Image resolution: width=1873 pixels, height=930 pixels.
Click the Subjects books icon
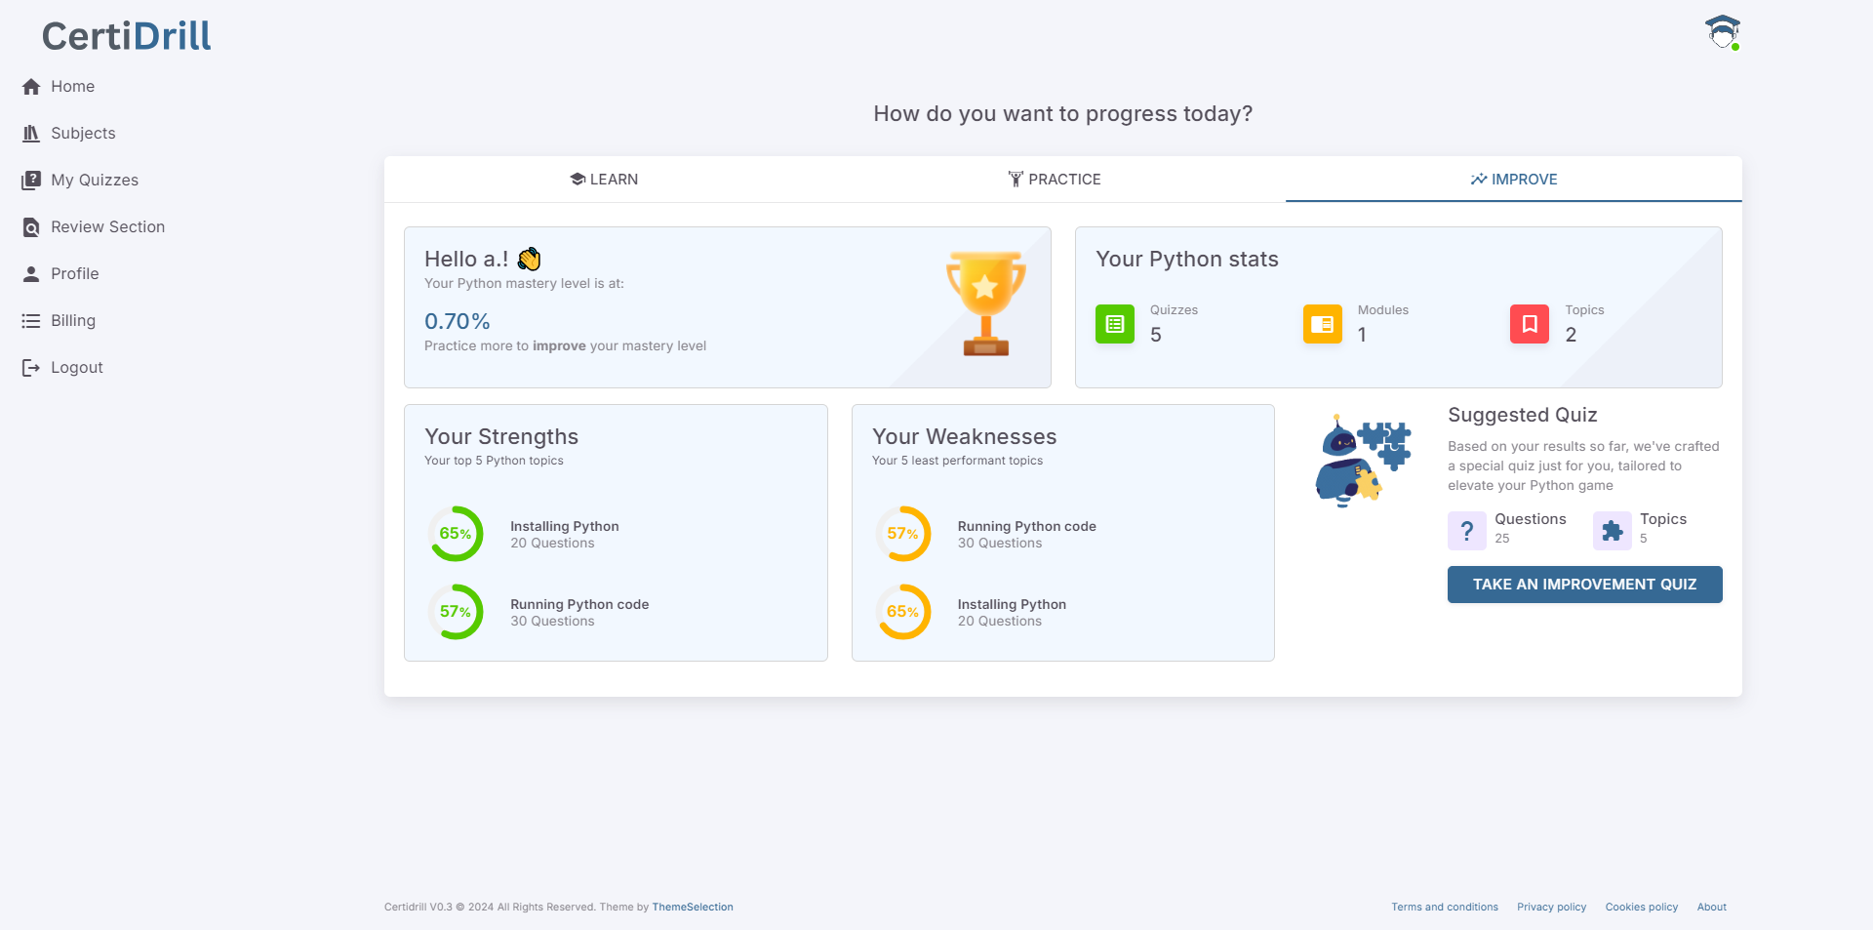pyautogui.click(x=31, y=134)
